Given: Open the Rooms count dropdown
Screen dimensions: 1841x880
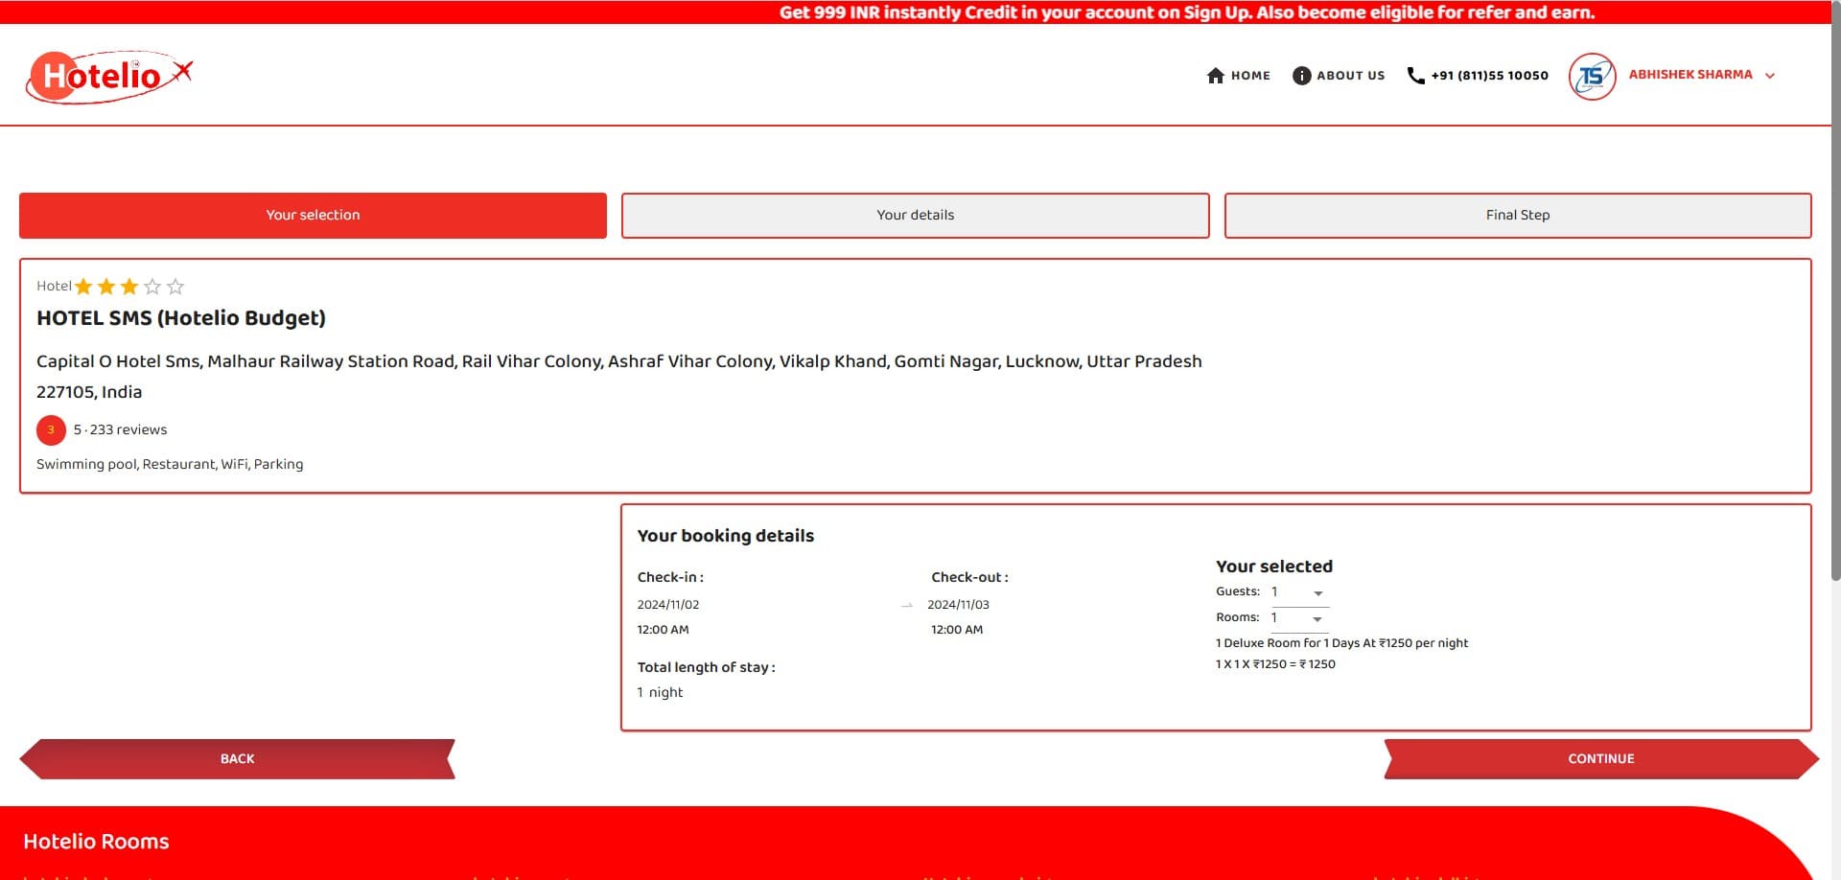Looking at the screenshot, I should tap(1298, 619).
